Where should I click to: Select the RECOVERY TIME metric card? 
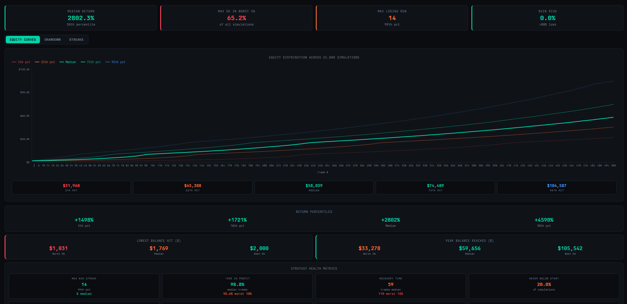[x=391, y=286]
